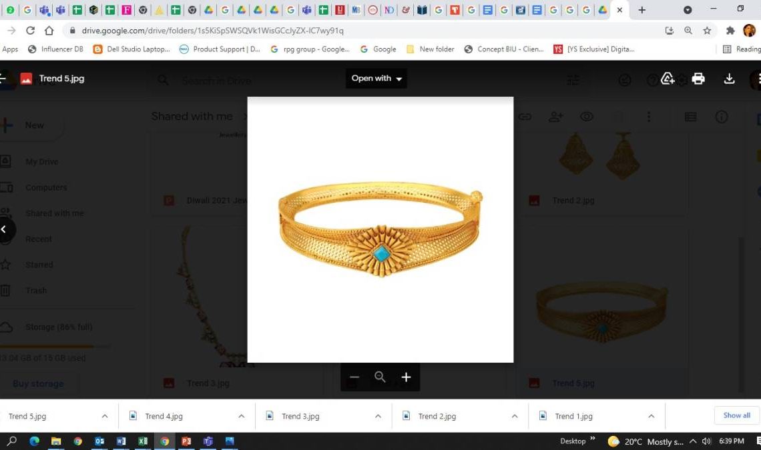Open the Reading list
This screenshot has height=450, width=761.
click(x=742, y=49)
